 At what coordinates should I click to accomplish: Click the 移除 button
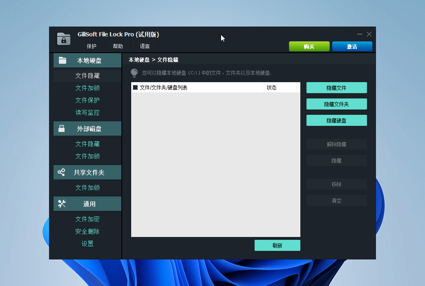coord(337,184)
